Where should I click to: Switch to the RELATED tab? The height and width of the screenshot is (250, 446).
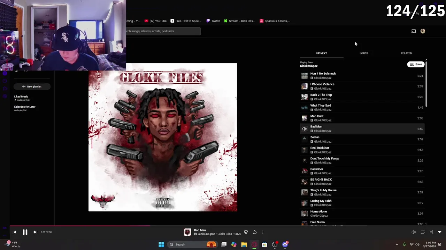coord(406,53)
